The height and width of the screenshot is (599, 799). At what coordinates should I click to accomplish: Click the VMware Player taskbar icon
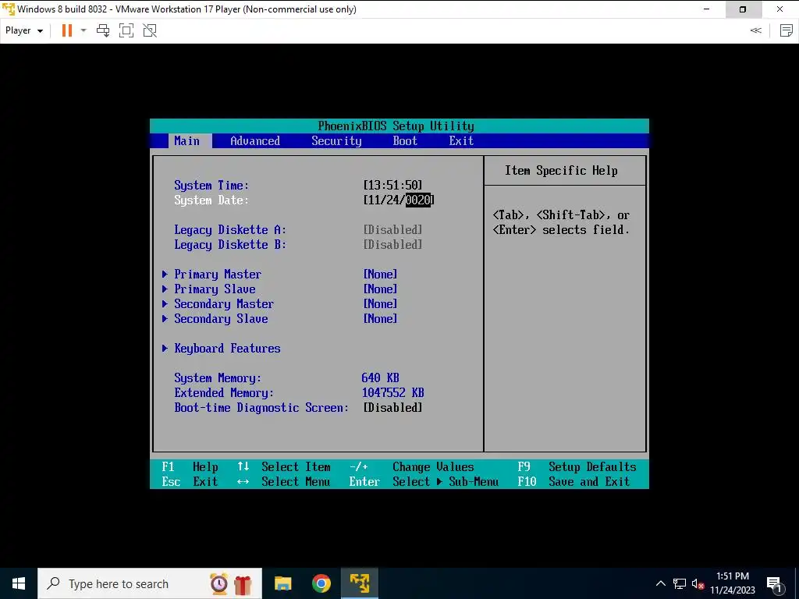pos(359,583)
